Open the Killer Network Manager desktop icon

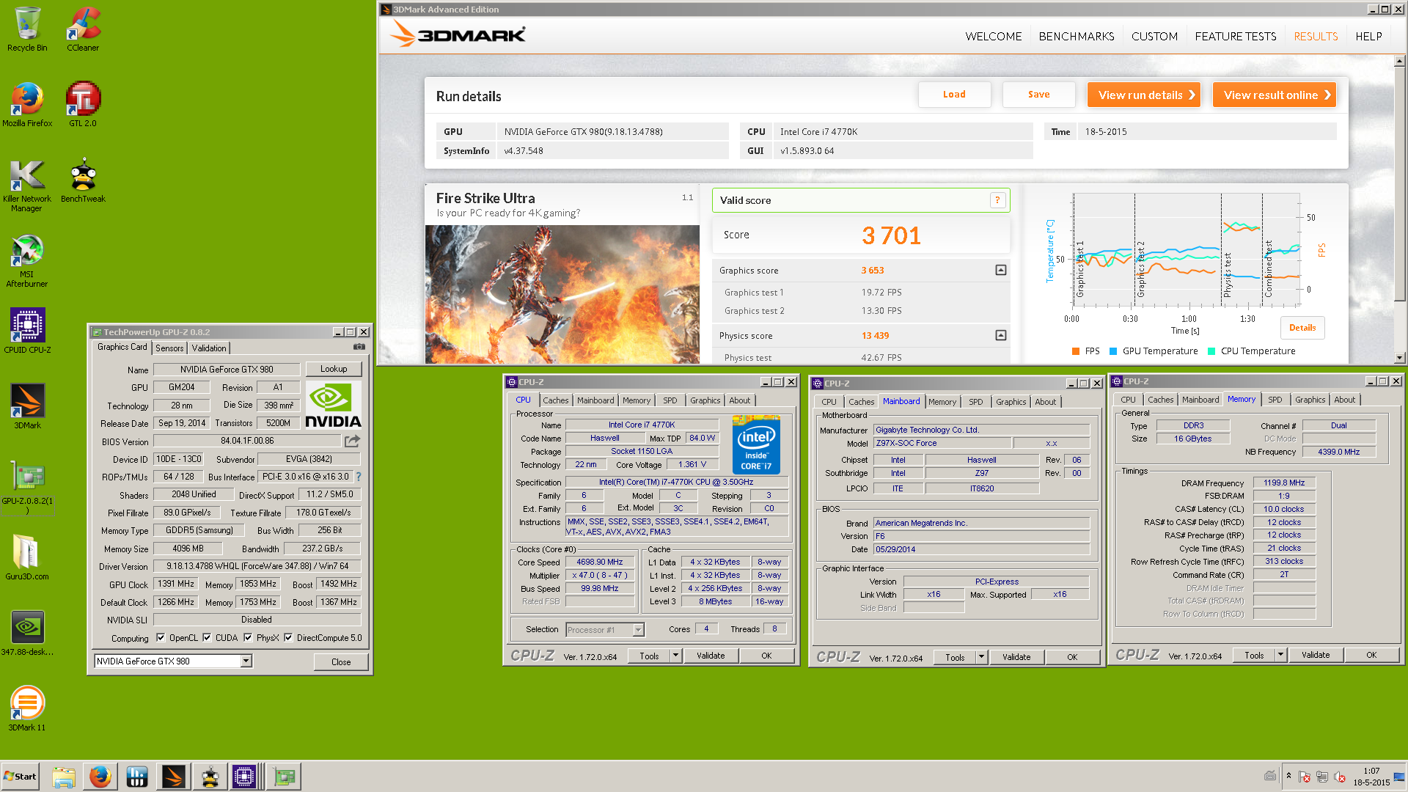click(x=27, y=186)
